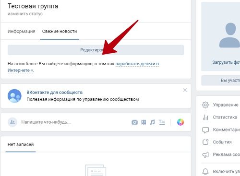Select the Свежие новости tab

point(60,31)
